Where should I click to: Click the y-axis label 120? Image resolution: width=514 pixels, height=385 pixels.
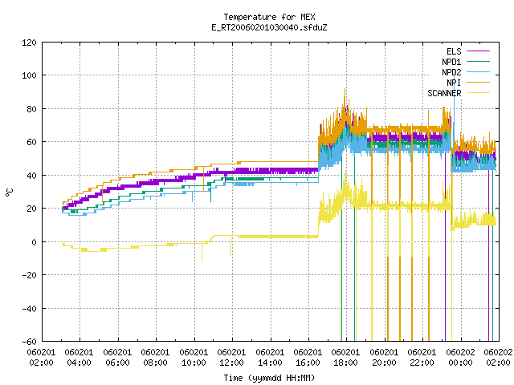tap(29, 43)
